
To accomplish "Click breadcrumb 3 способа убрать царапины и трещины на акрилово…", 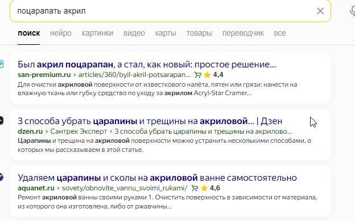I will point(203,131).
